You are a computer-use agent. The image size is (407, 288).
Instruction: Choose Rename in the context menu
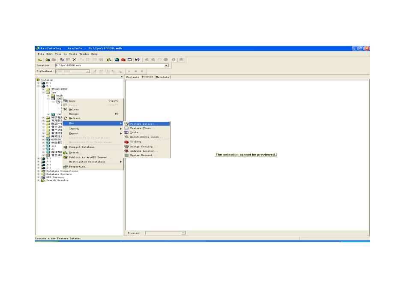(x=93, y=114)
